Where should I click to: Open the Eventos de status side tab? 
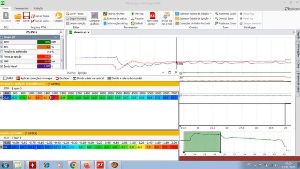[x=298, y=82]
